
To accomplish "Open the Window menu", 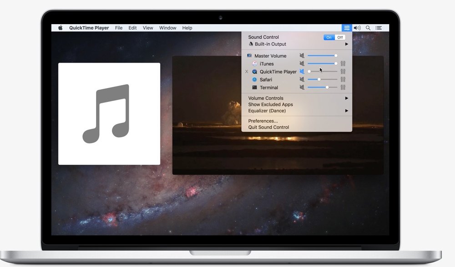I will [x=168, y=28].
